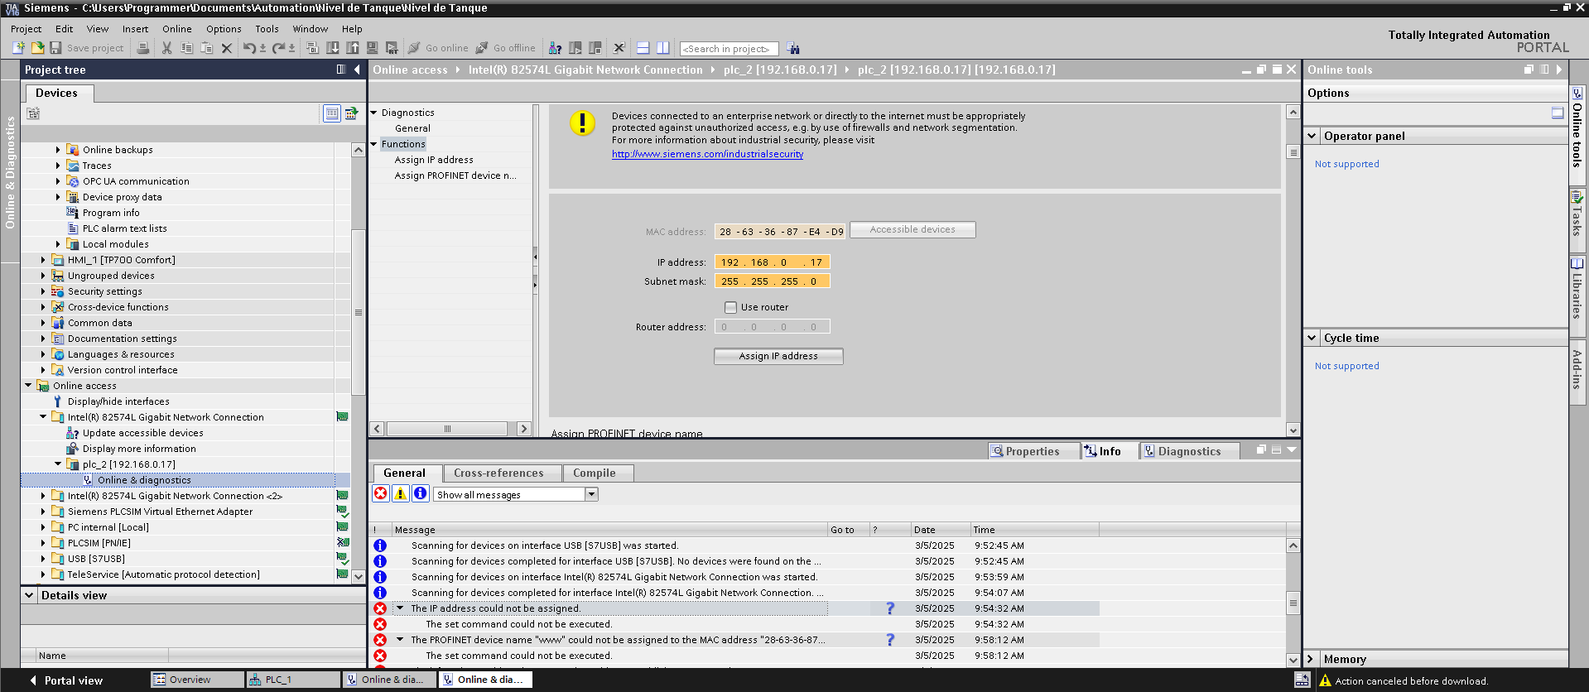Toggle error messages filter button

point(380,494)
